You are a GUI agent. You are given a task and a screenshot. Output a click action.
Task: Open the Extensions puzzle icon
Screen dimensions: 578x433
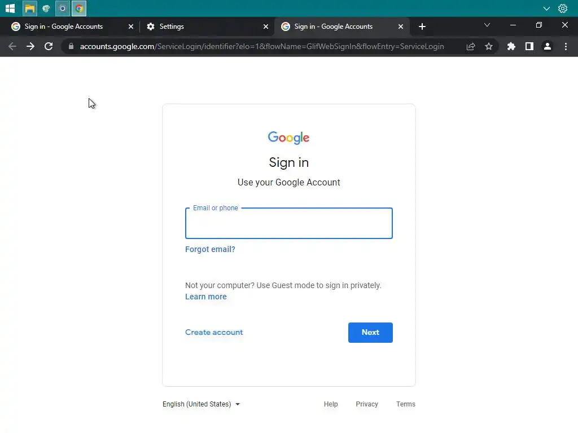511,46
